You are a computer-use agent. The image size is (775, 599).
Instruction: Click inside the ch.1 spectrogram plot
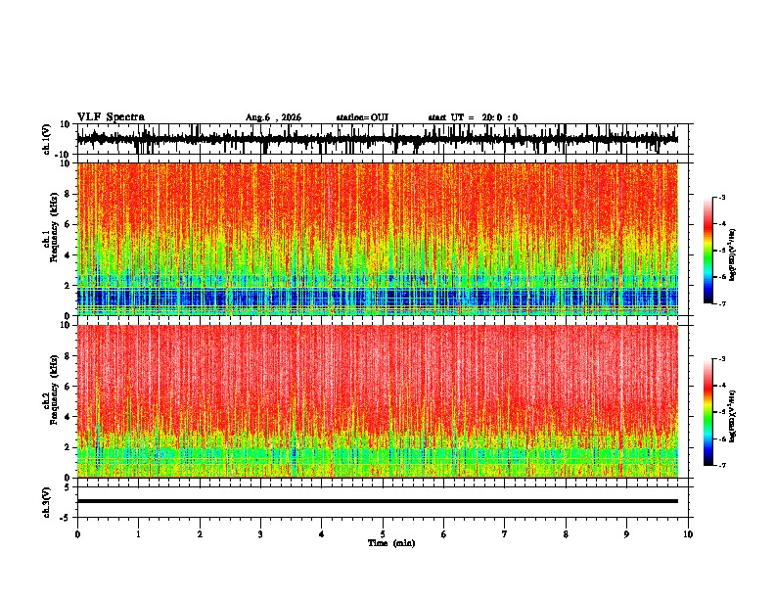tap(378, 239)
